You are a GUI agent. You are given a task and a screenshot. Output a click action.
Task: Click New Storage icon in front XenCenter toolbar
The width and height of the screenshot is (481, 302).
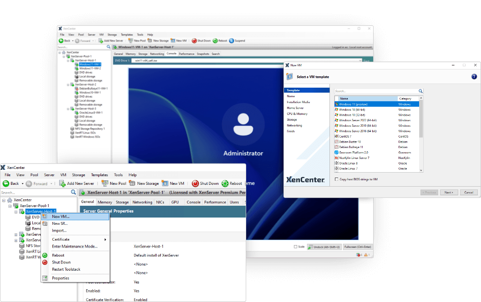click(x=132, y=183)
